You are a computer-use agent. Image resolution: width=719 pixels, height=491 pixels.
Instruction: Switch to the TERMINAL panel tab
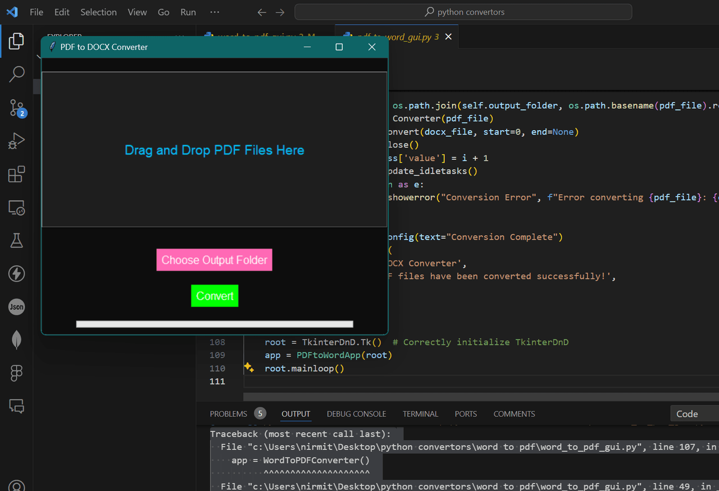tap(420, 414)
